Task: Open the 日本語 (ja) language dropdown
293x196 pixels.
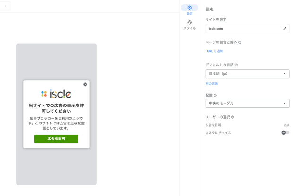Action: (x=248, y=74)
